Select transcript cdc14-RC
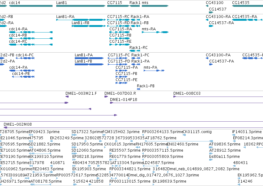Screen dimensions: 263x186 point(31,45)
